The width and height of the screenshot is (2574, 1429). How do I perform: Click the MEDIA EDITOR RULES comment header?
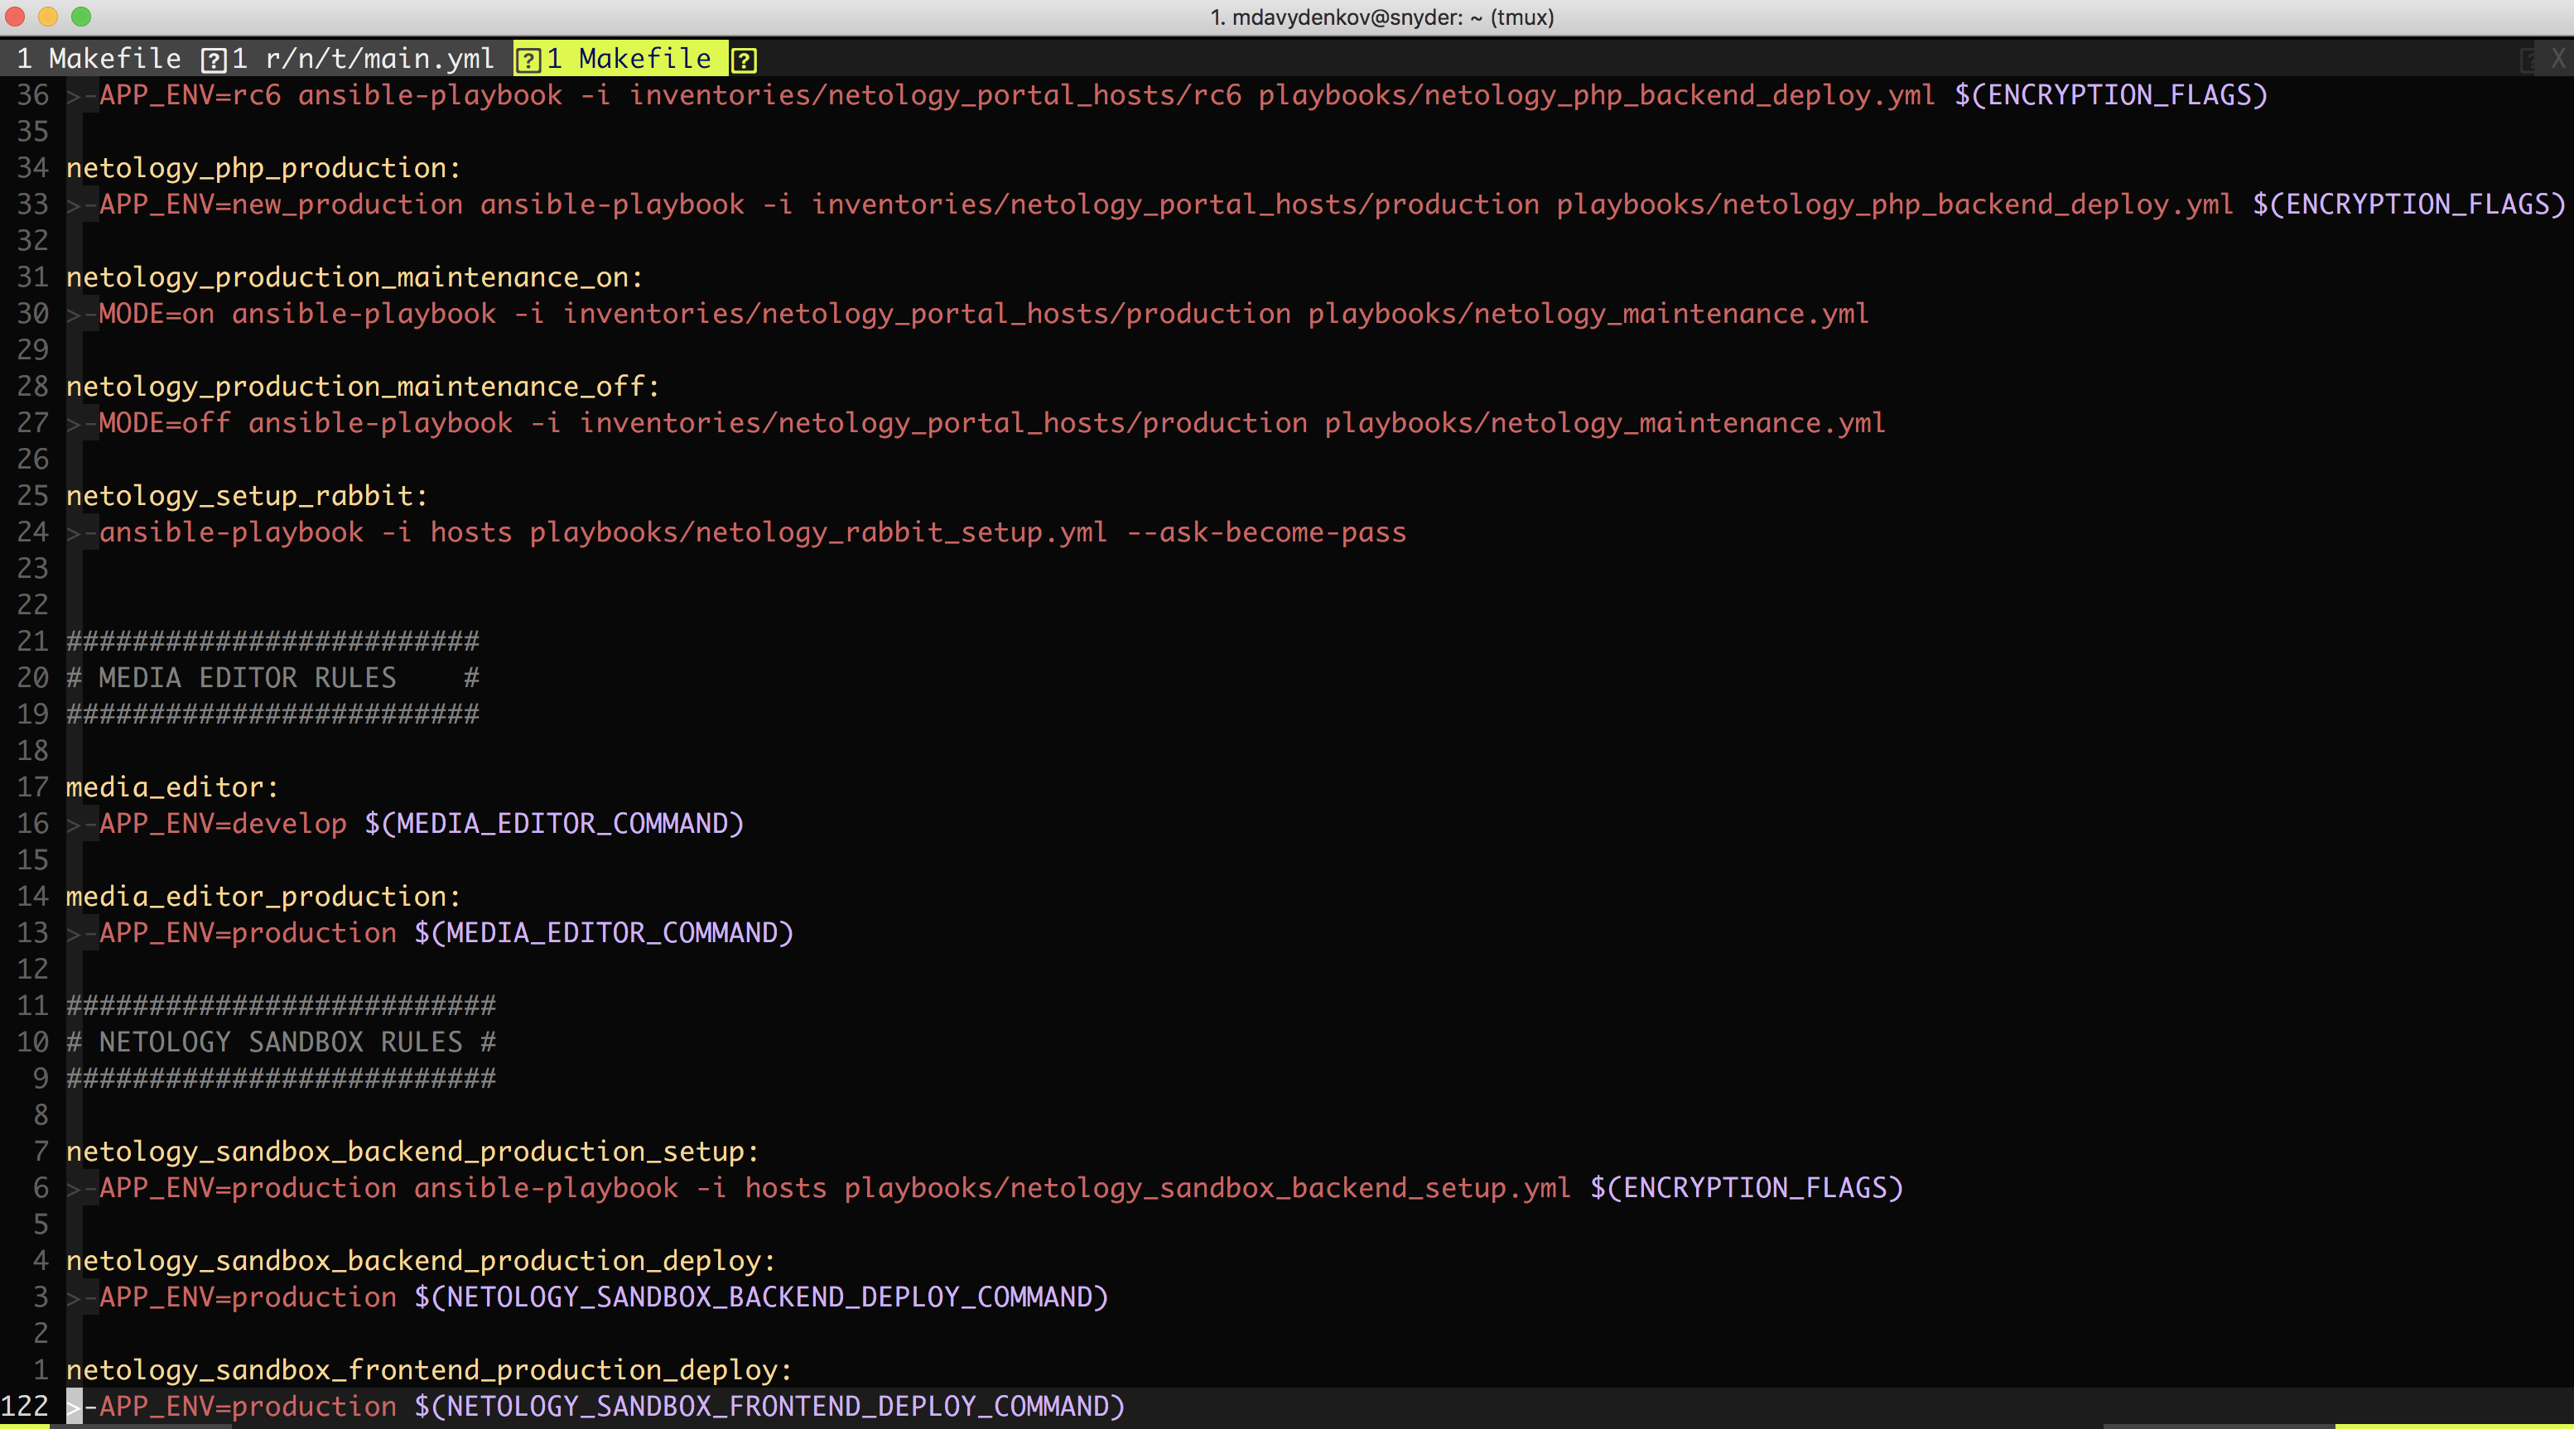click(x=247, y=677)
